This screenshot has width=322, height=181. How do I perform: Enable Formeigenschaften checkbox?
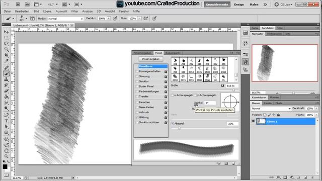[x=137, y=71]
